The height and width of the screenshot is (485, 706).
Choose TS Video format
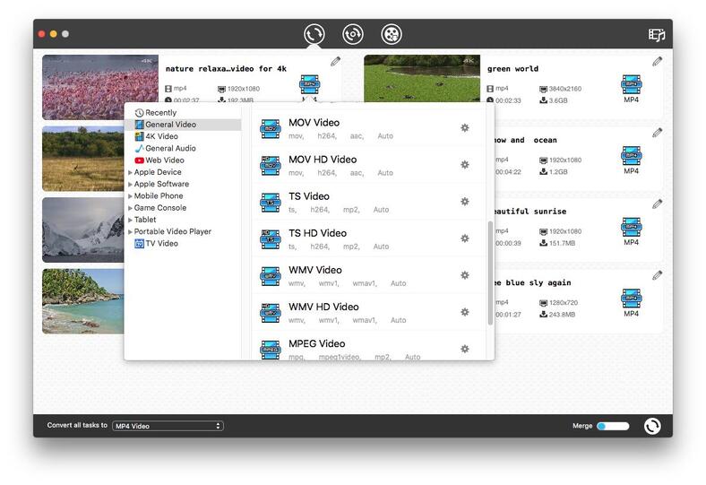coord(369,202)
